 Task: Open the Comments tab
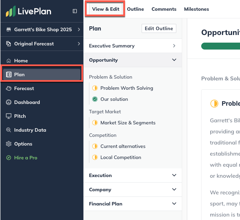click(164, 9)
